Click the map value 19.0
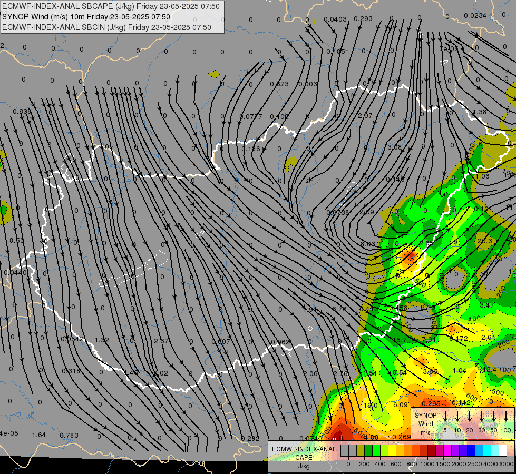Image resolution: width=516 pixels, height=474 pixels. (x=371, y=405)
